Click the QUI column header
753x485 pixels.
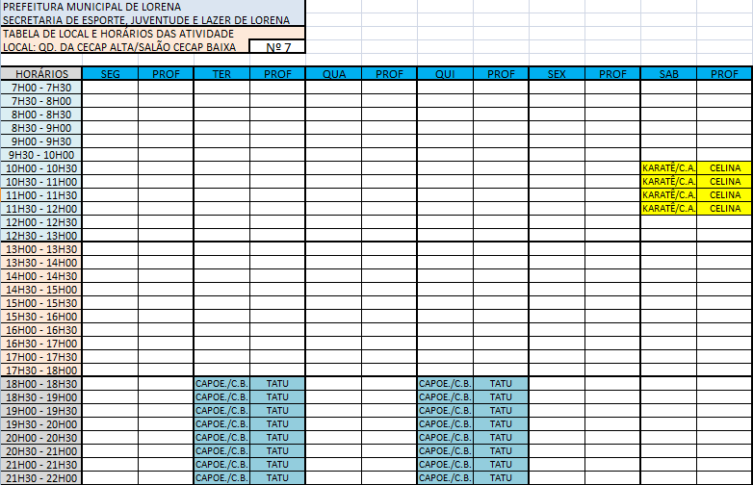click(x=445, y=74)
